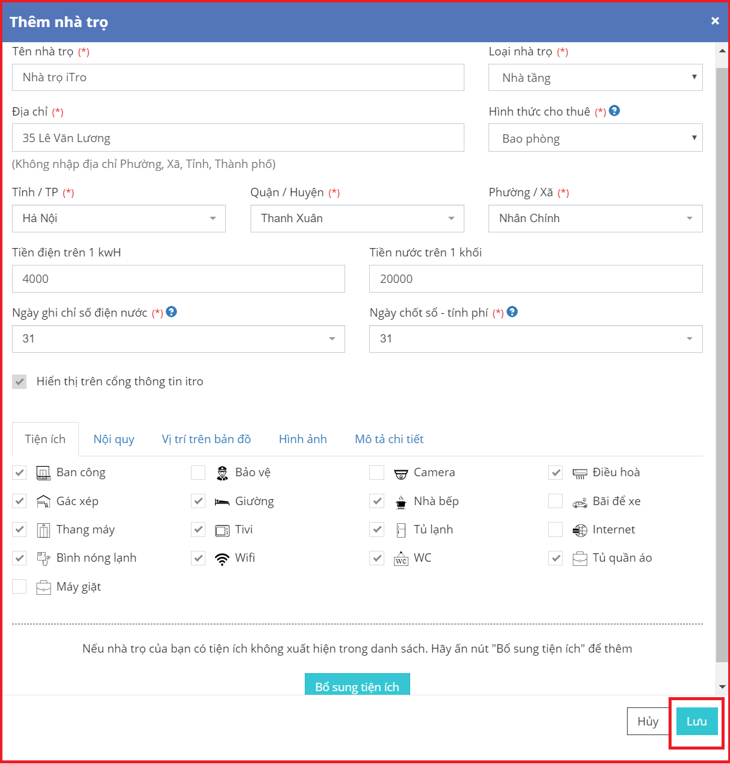Viewport: 730px width, 764px height.
Task: Open the Vị trí trên bản đồ tab
Action: (x=206, y=439)
